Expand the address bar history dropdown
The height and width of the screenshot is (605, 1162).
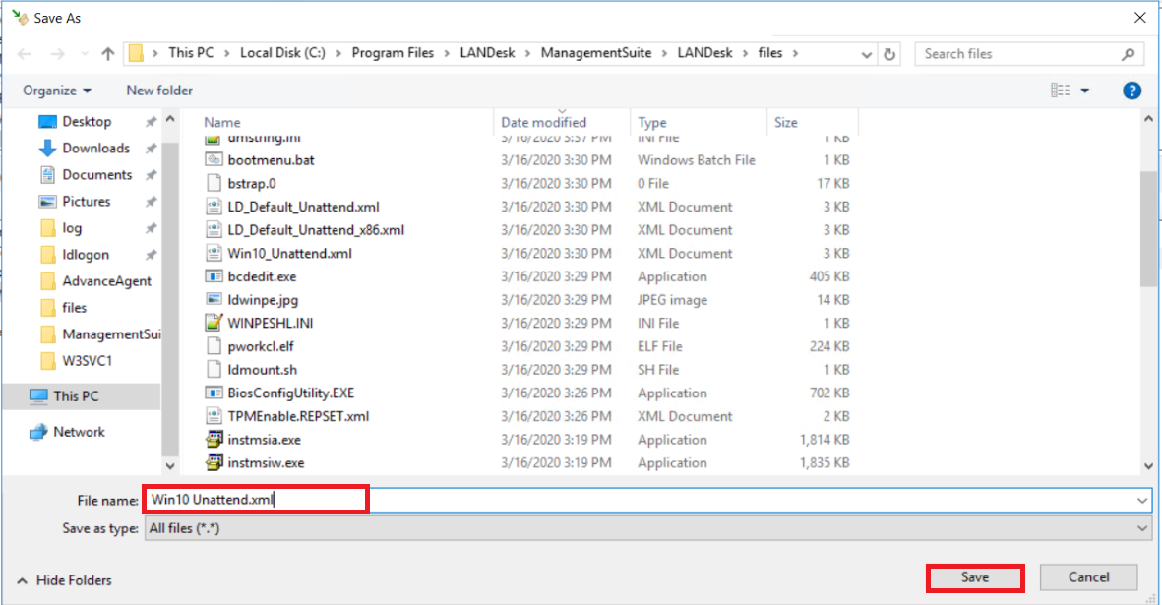point(867,53)
